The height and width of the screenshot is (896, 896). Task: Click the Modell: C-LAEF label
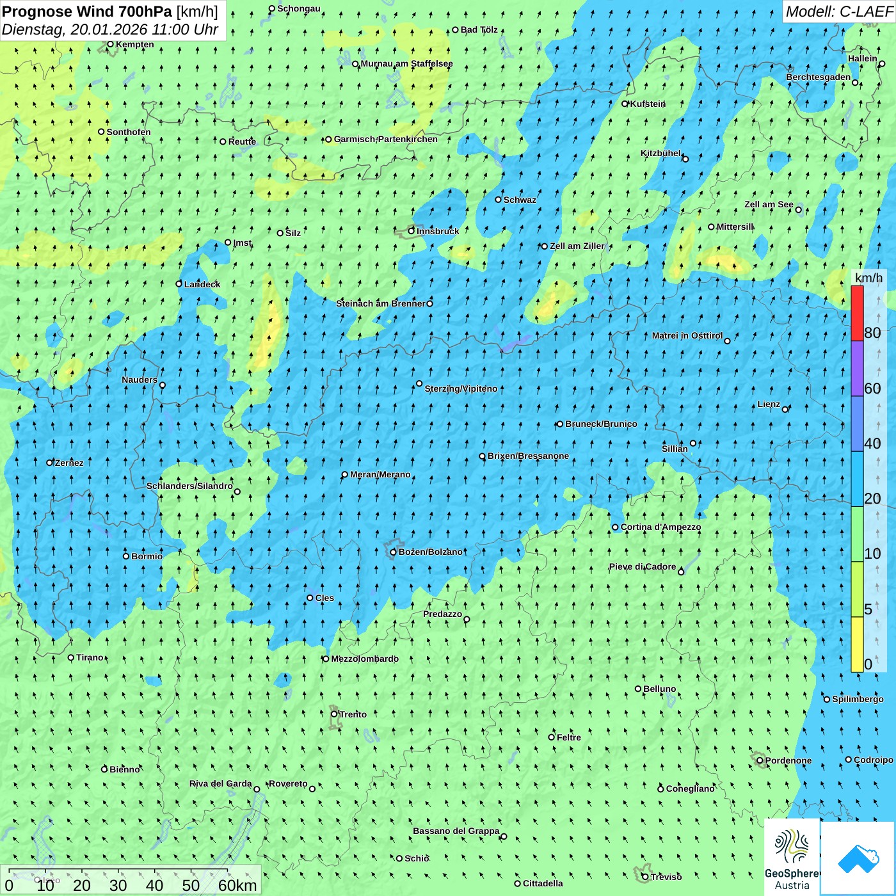click(839, 12)
